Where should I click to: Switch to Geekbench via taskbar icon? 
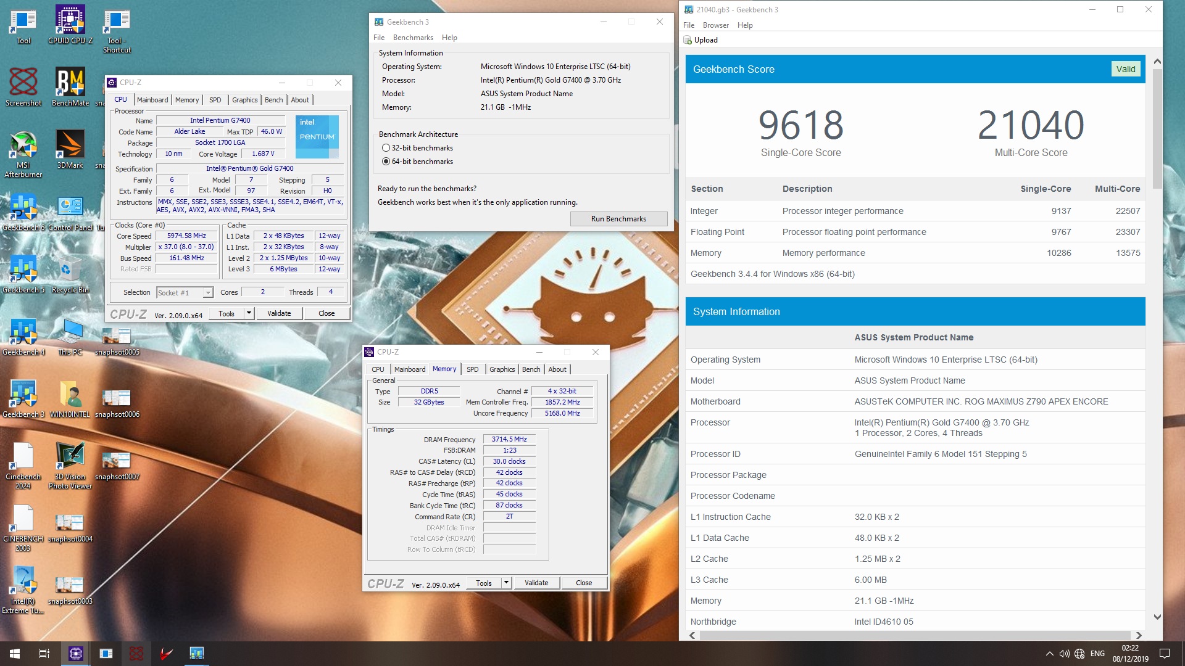(197, 654)
